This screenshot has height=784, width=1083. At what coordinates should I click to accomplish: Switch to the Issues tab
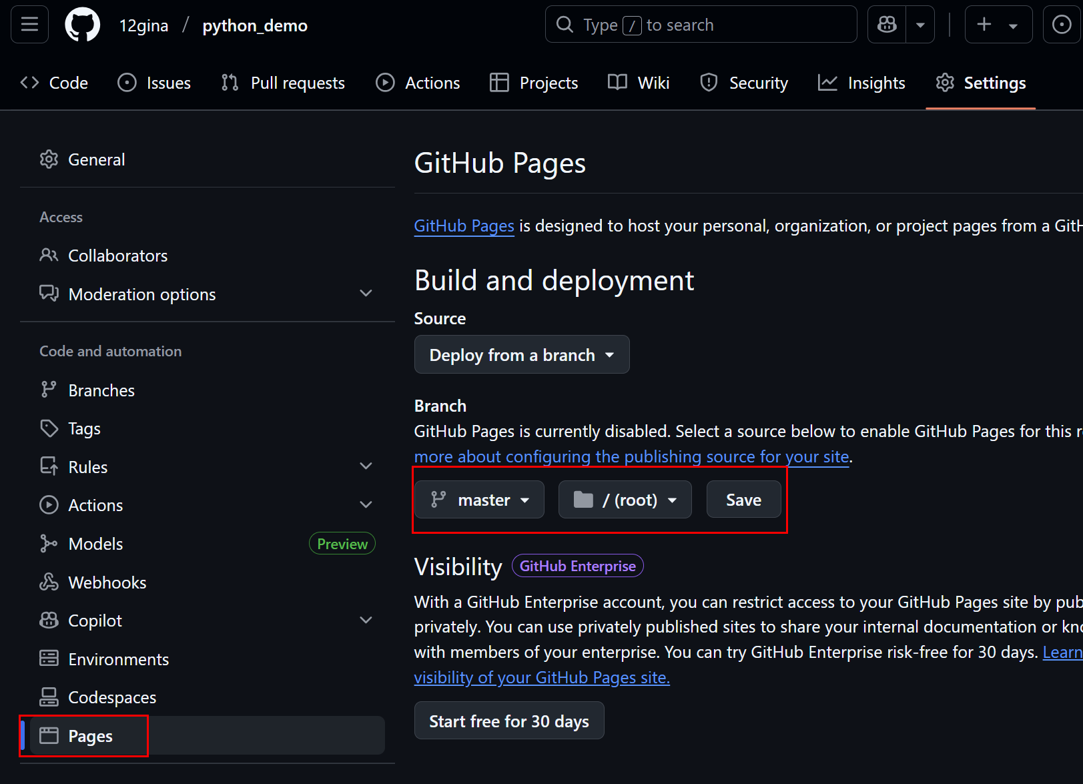pyautogui.click(x=154, y=83)
